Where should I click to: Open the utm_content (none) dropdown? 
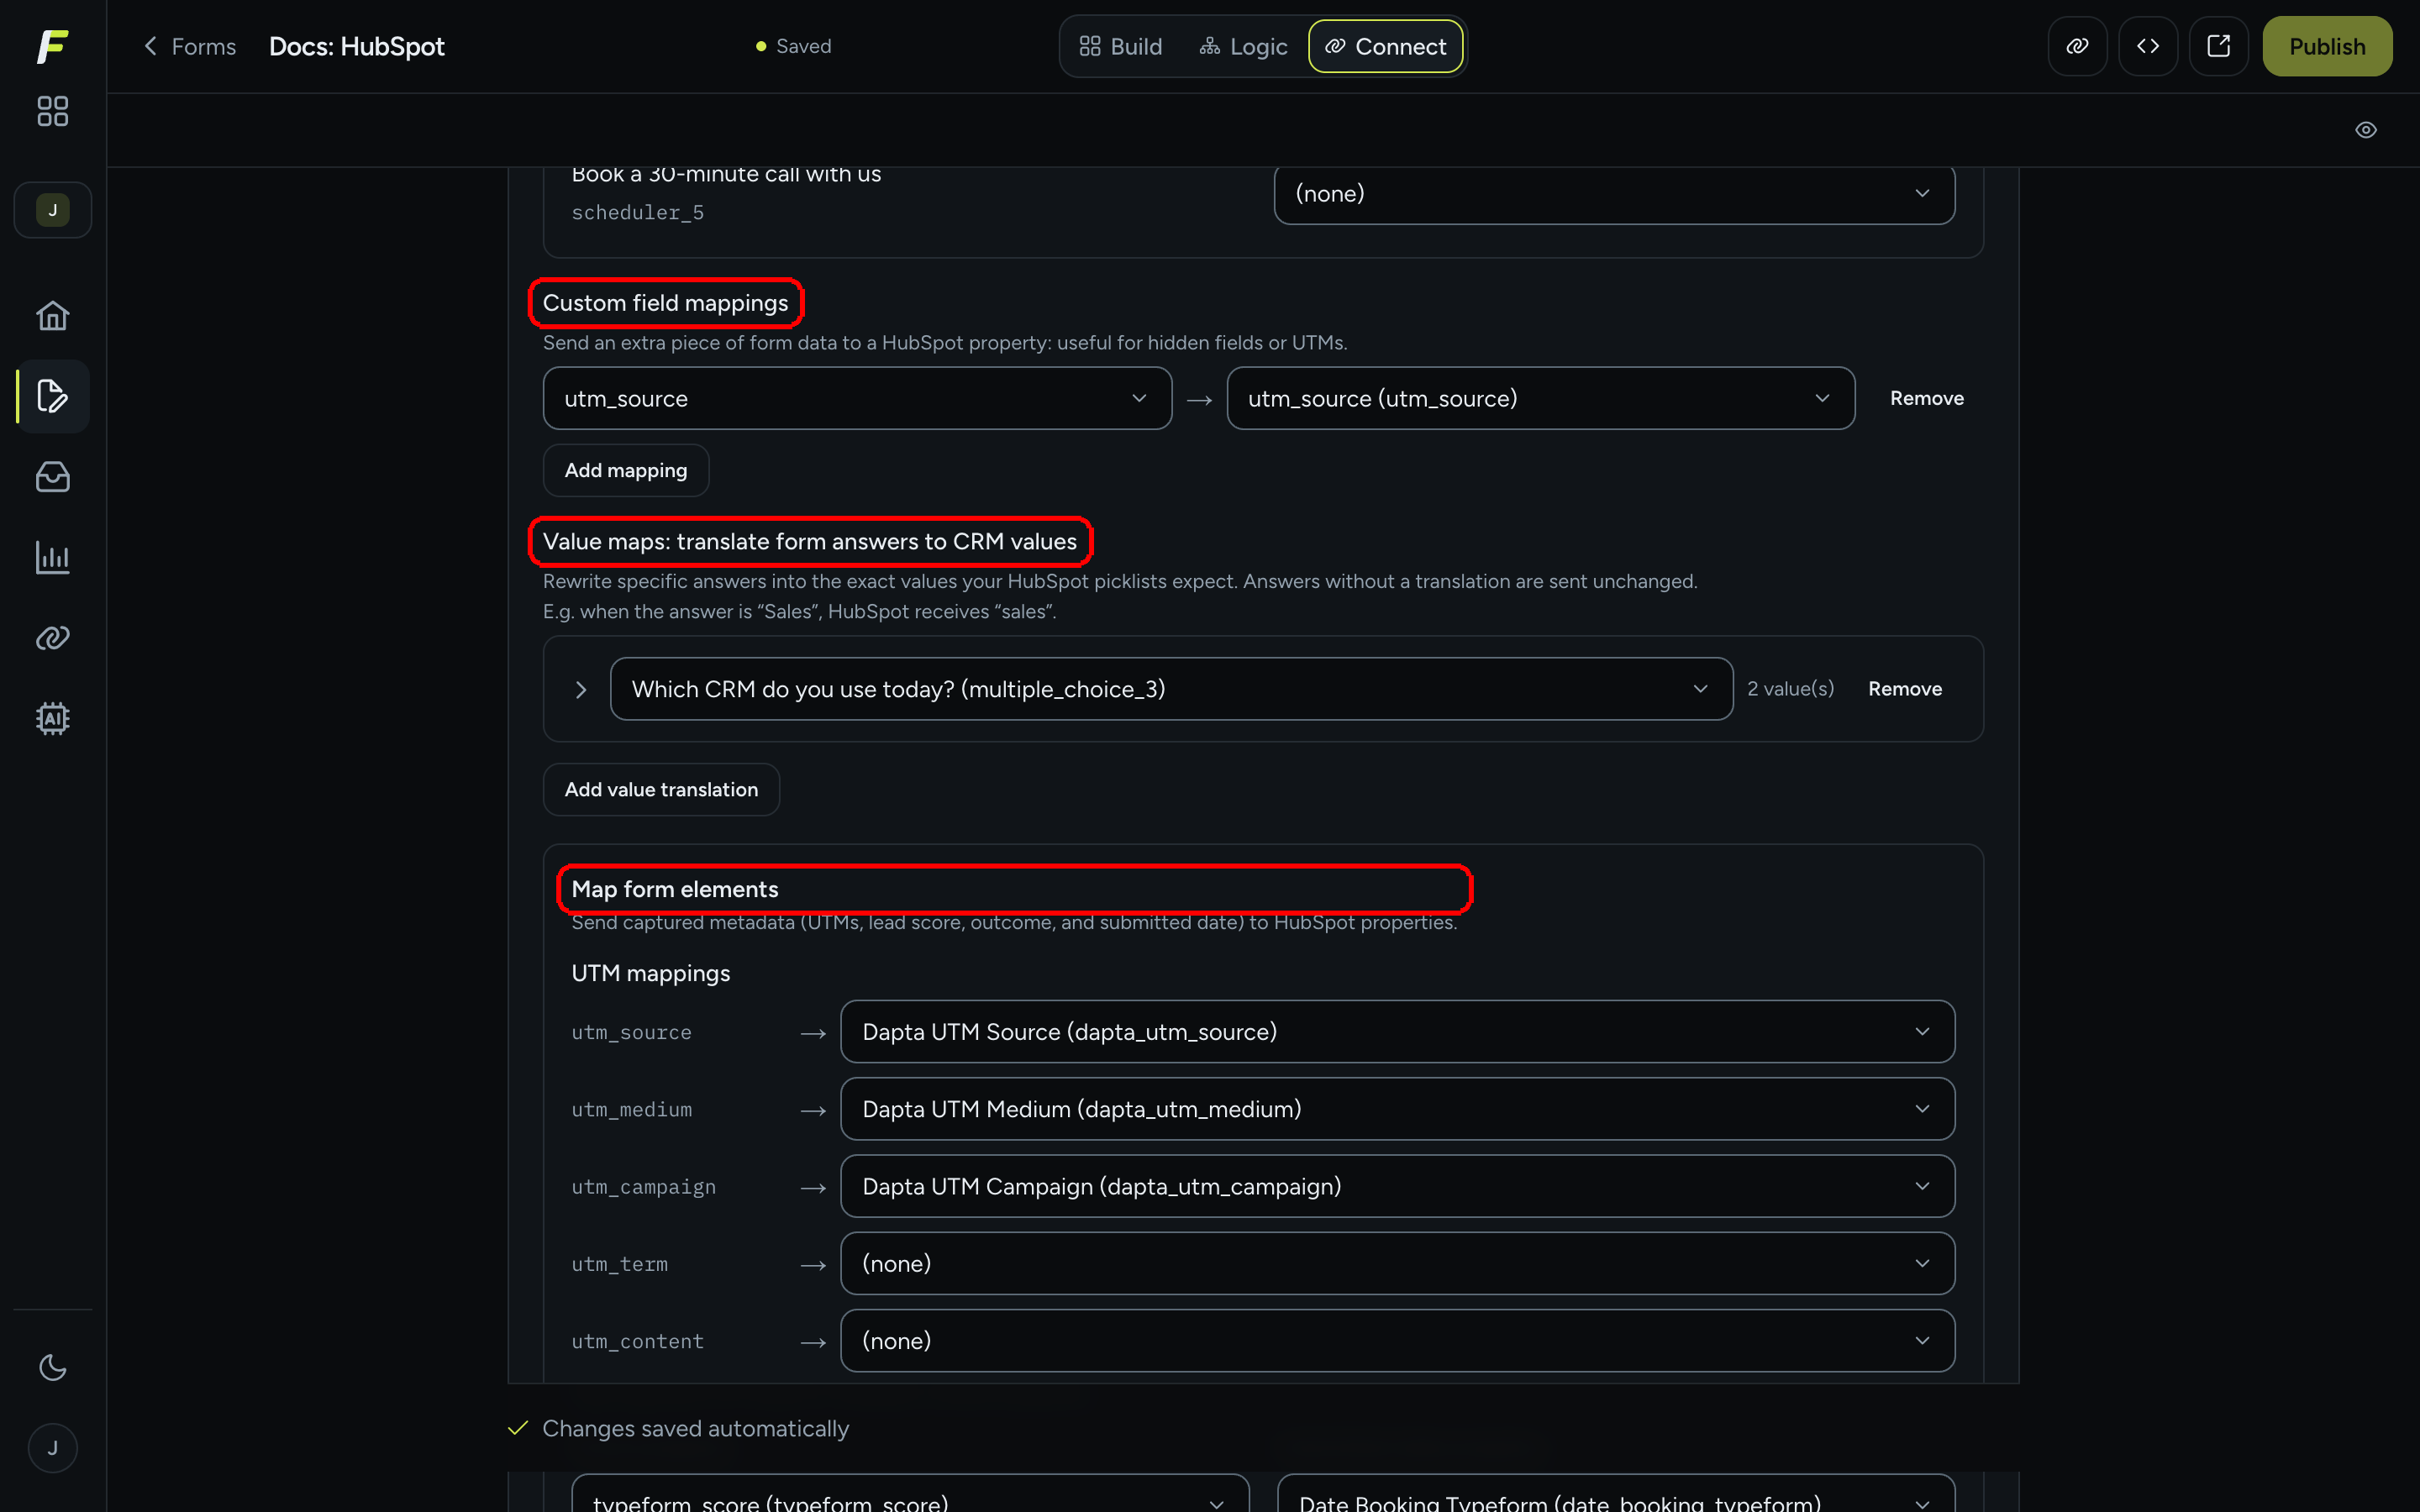[x=1397, y=1340]
